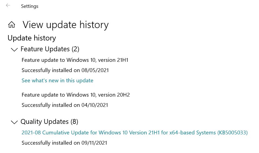This screenshot has width=259, height=153.
Task: Open the 2021-08 Cumulative Update link
Action: tap(134, 132)
